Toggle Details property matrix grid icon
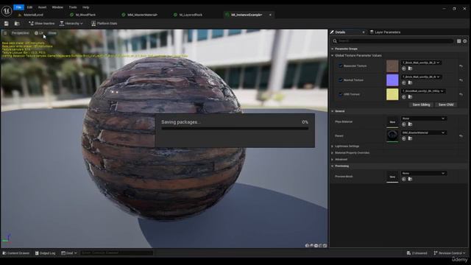 [x=459, y=41]
